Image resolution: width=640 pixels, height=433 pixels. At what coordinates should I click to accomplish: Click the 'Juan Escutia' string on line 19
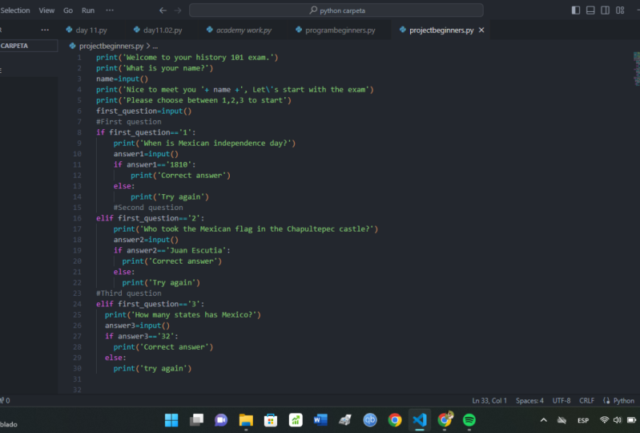(x=196, y=250)
